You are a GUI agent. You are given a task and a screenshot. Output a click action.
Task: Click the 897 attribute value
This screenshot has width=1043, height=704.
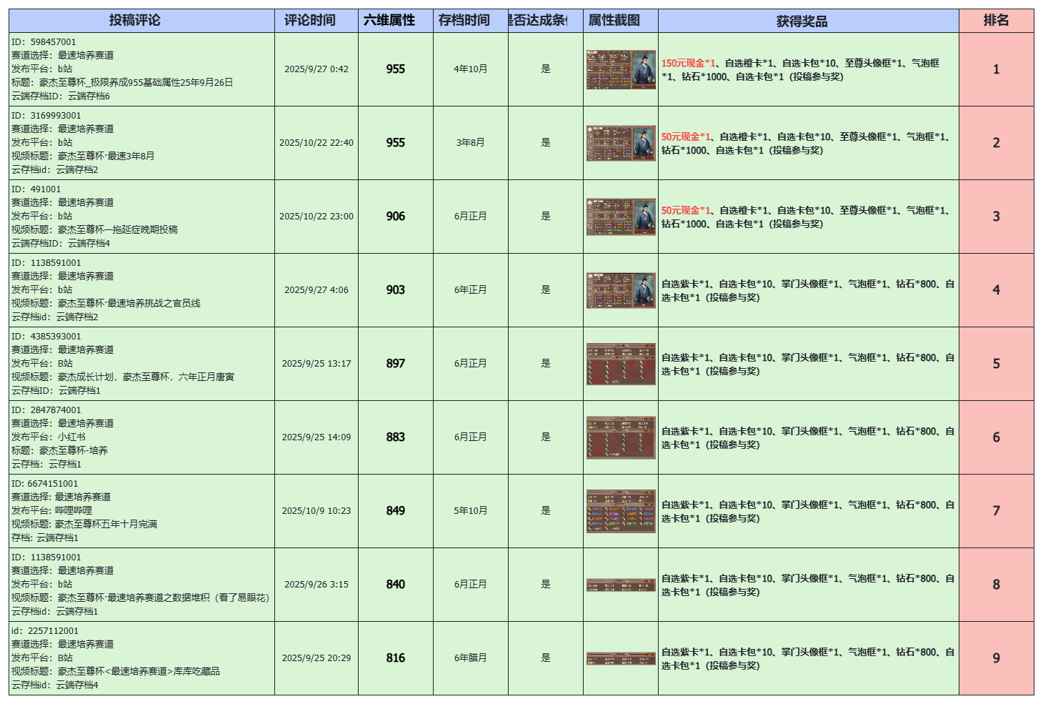click(x=396, y=364)
